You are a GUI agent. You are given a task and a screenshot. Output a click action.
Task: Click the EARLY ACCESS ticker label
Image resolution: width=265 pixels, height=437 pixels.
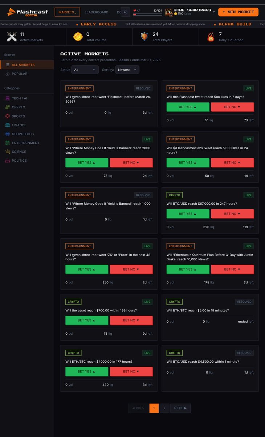[99, 24]
